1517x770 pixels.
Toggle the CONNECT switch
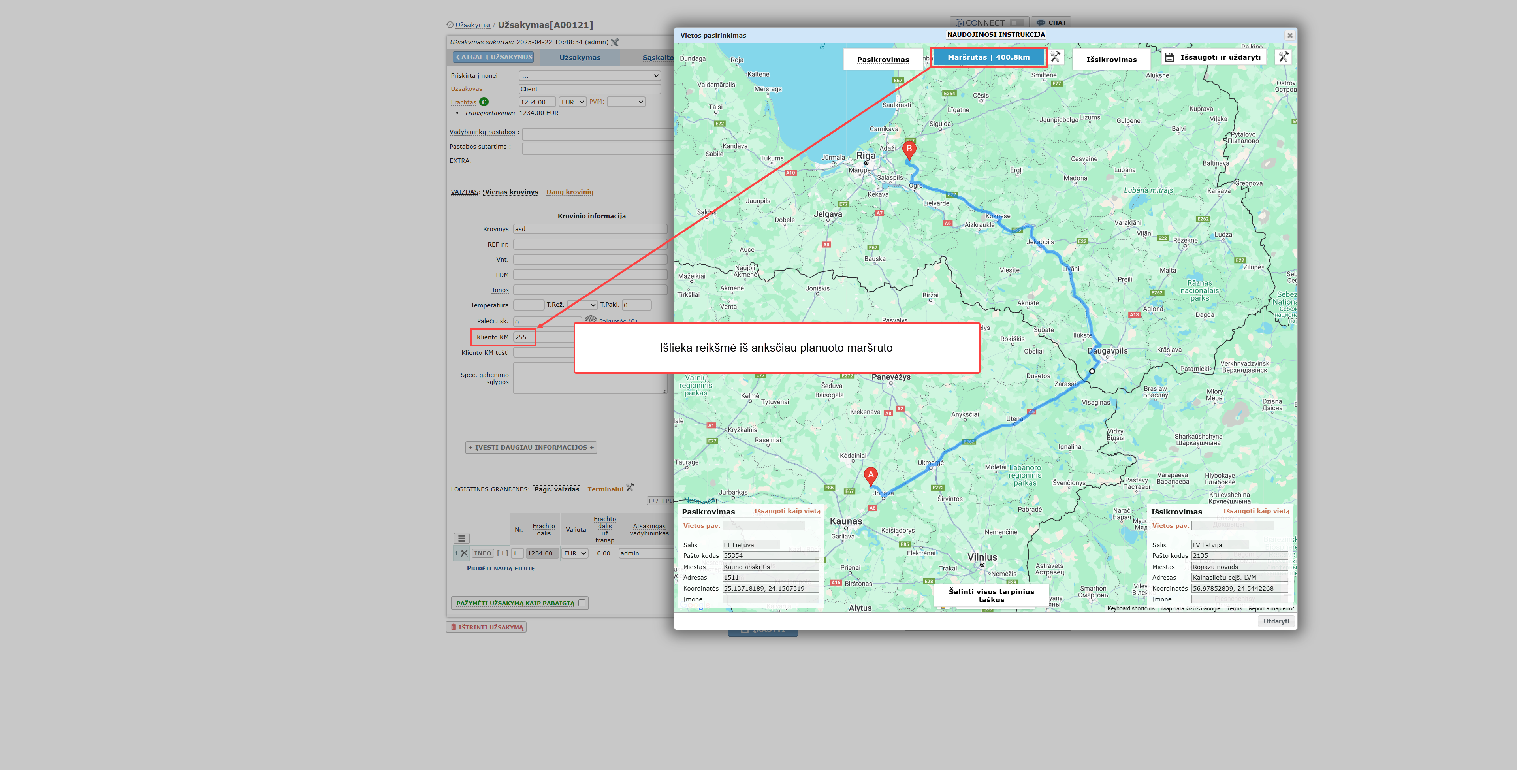point(1016,23)
